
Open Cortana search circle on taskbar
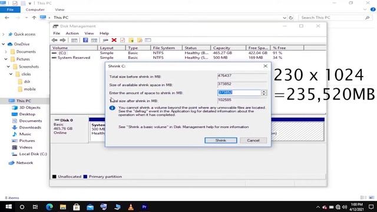point(22,207)
